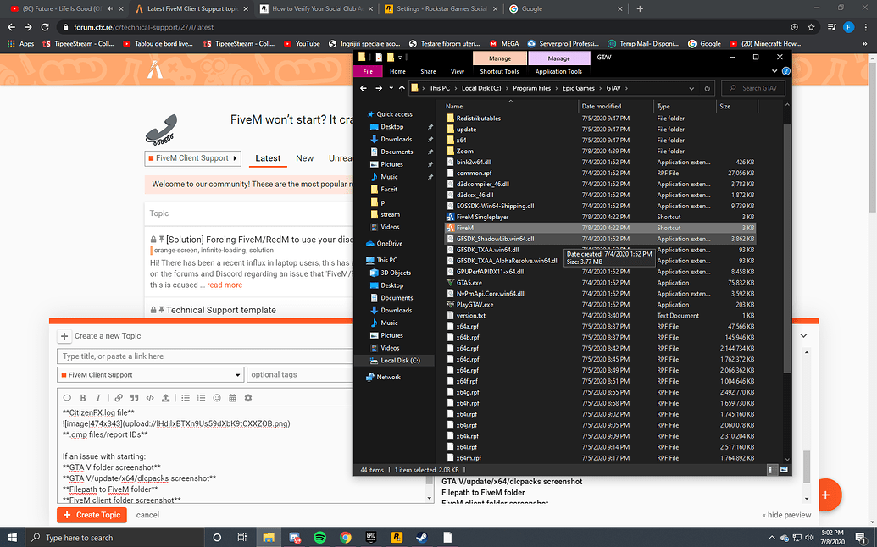The width and height of the screenshot is (877, 547).
Task: Open the View tab in File Explorer
Action: (x=458, y=72)
